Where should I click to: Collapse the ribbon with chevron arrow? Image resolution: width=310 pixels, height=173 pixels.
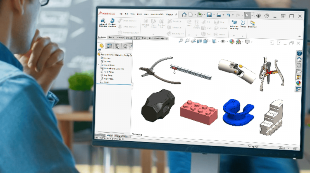tap(300, 36)
